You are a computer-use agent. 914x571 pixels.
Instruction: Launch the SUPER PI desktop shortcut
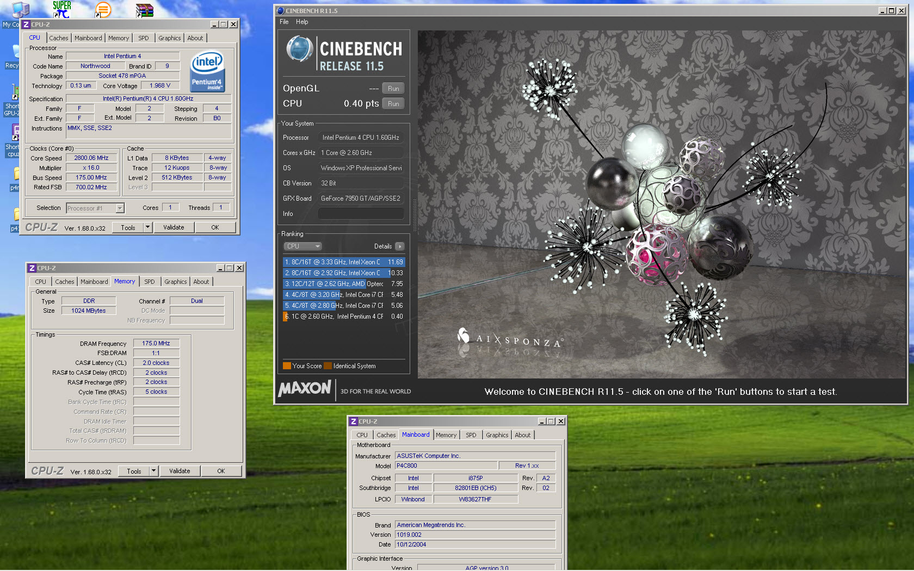click(61, 9)
